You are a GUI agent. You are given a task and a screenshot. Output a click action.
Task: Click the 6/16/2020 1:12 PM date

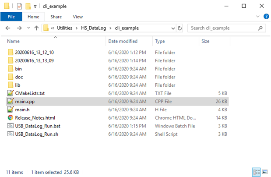(127, 53)
